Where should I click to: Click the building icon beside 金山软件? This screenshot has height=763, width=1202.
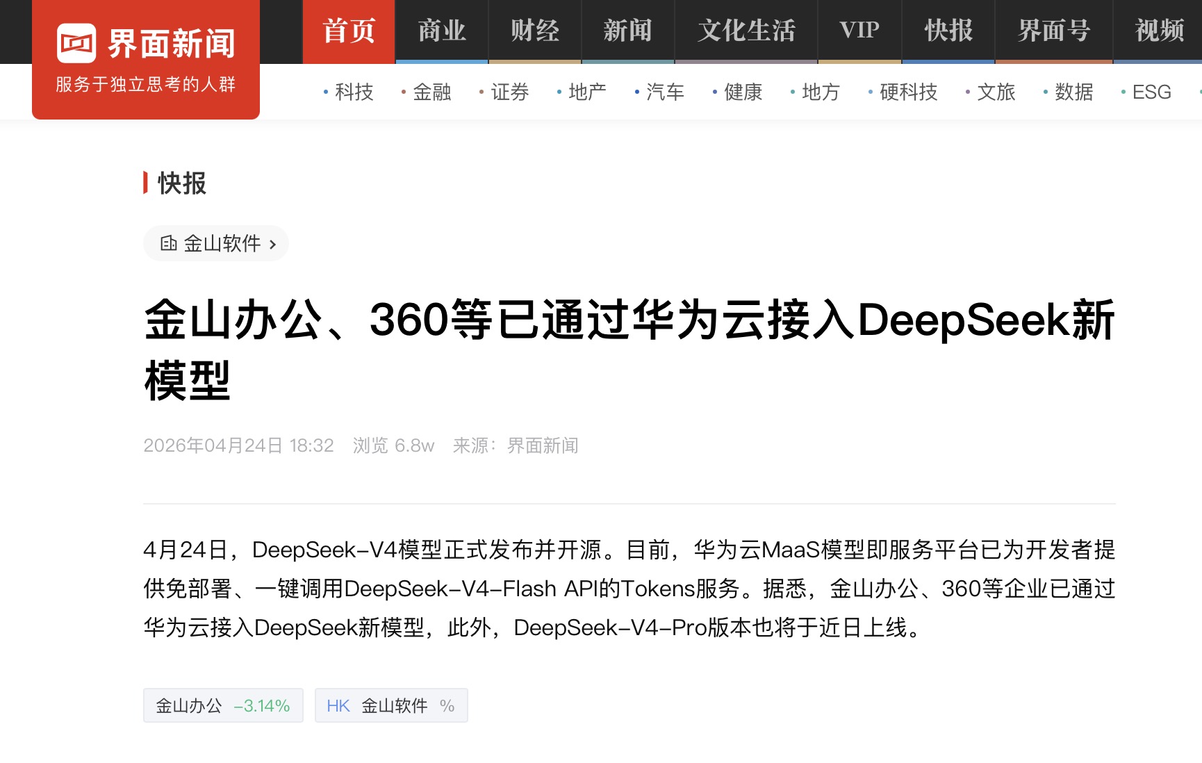168,243
